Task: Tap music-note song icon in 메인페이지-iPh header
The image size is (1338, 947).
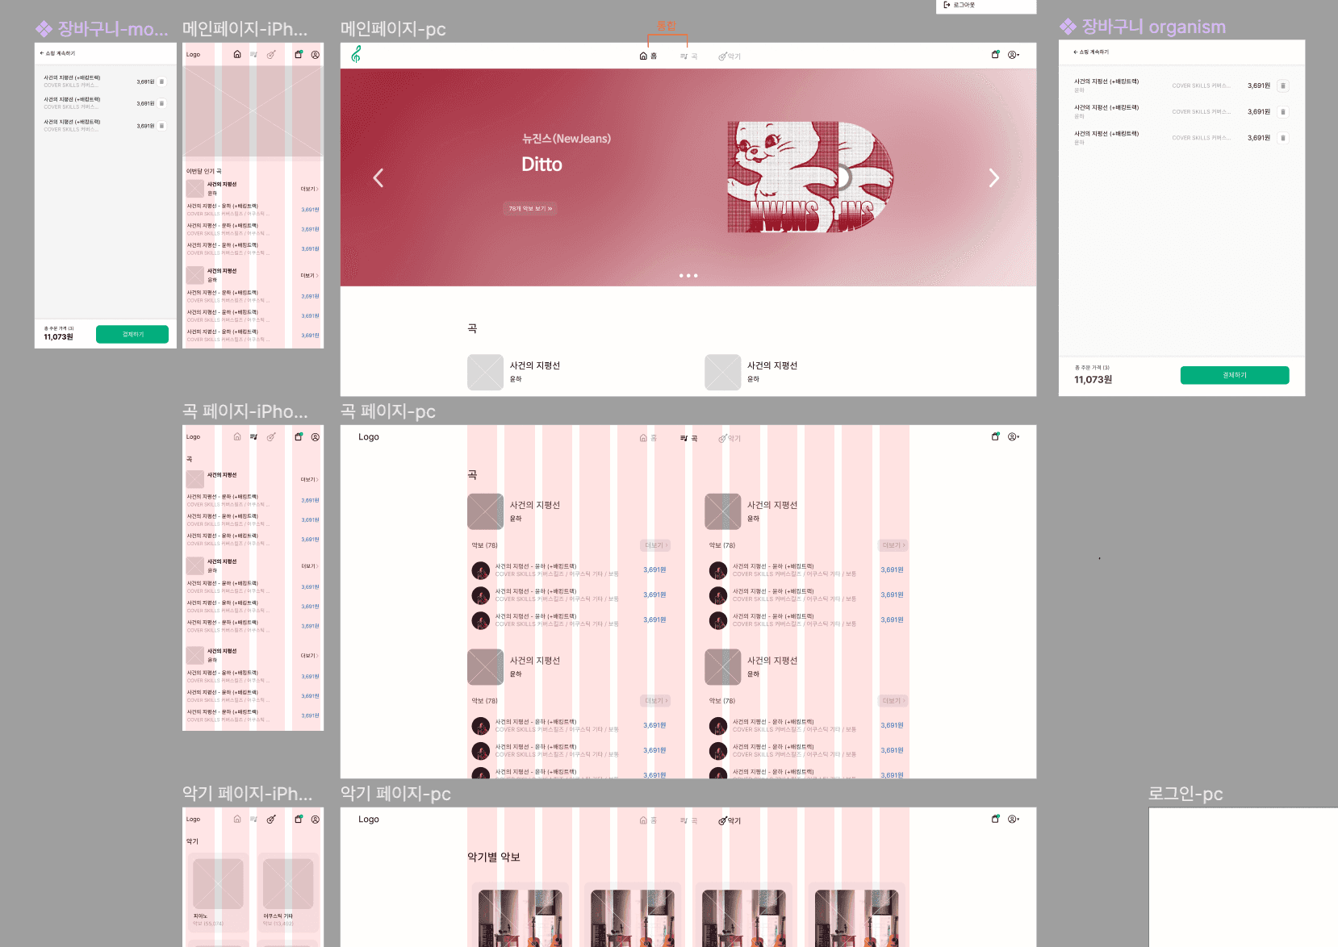Action: (x=253, y=55)
